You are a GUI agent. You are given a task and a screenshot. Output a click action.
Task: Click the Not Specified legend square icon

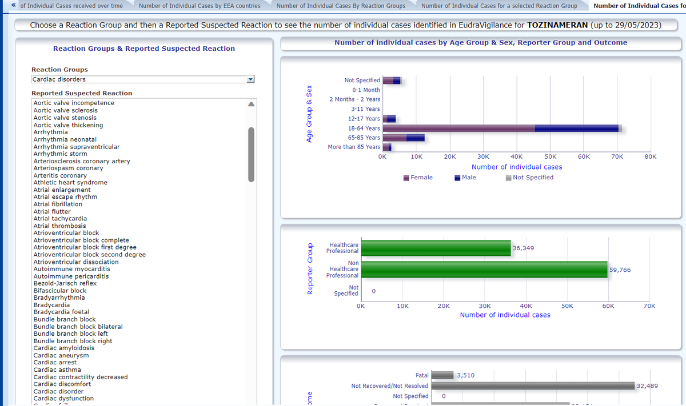508,178
